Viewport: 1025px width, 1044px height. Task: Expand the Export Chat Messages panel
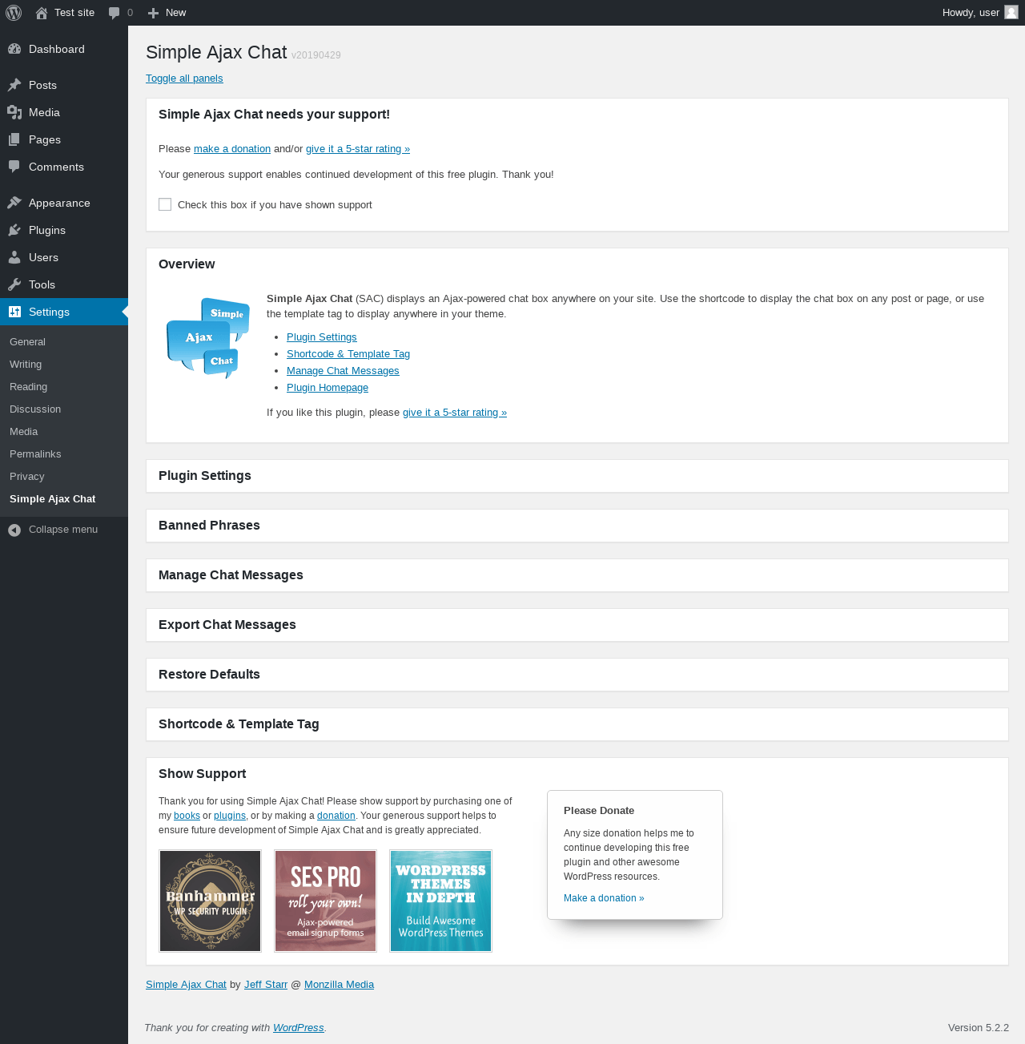[577, 625]
